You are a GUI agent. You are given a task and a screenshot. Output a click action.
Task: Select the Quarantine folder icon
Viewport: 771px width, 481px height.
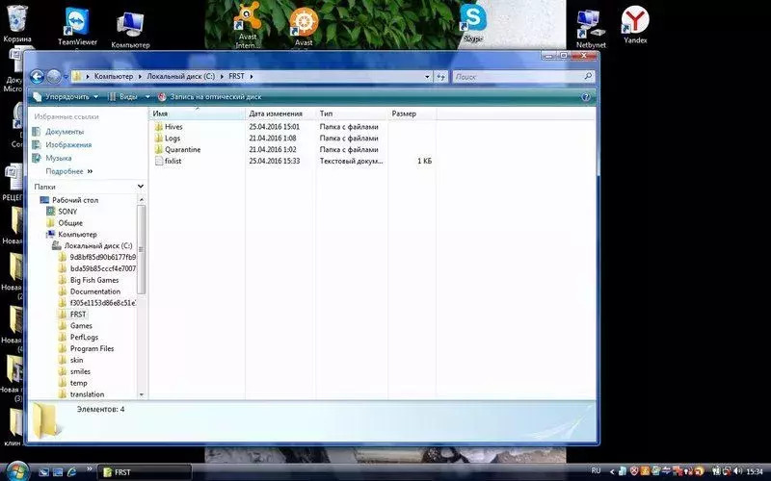[x=158, y=149]
